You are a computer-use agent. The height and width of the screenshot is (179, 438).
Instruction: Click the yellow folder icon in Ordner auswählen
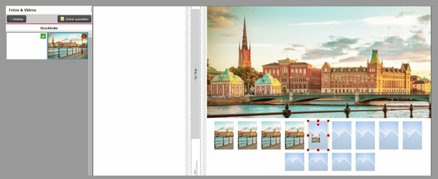click(x=62, y=19)
